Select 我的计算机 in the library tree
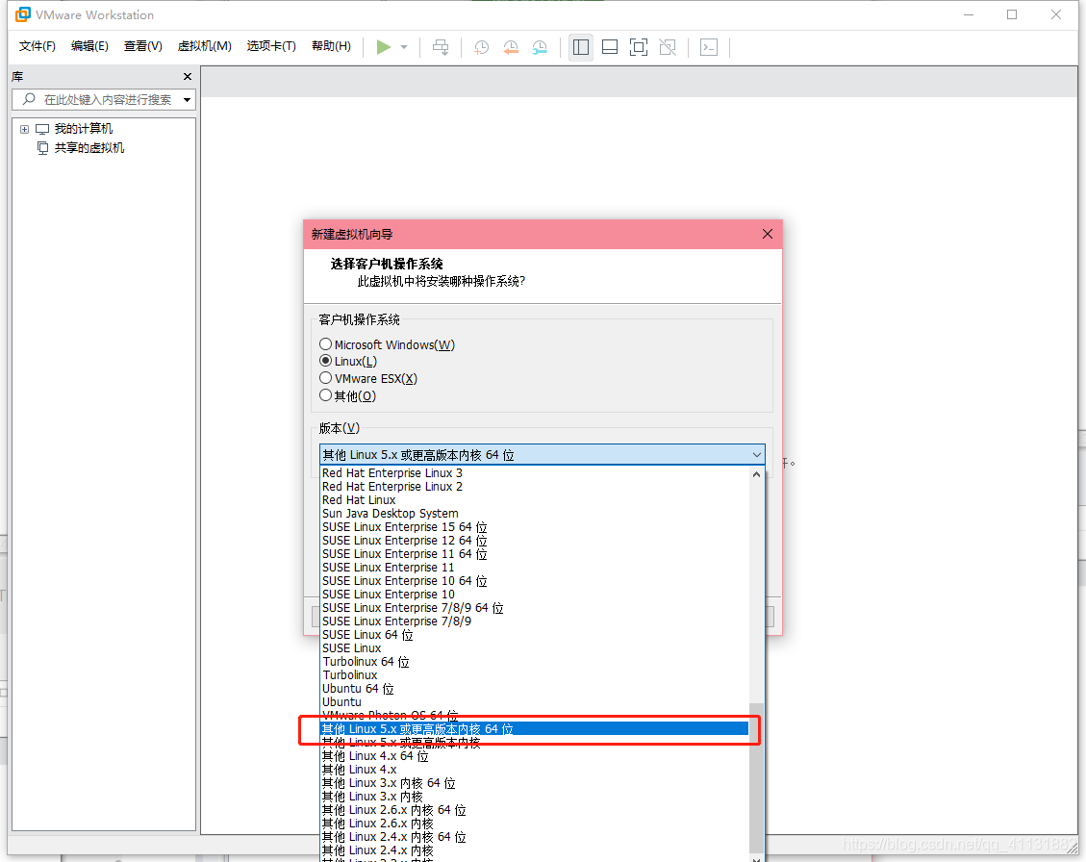This screenshot has height=862, width=1086. pos(83,129)
